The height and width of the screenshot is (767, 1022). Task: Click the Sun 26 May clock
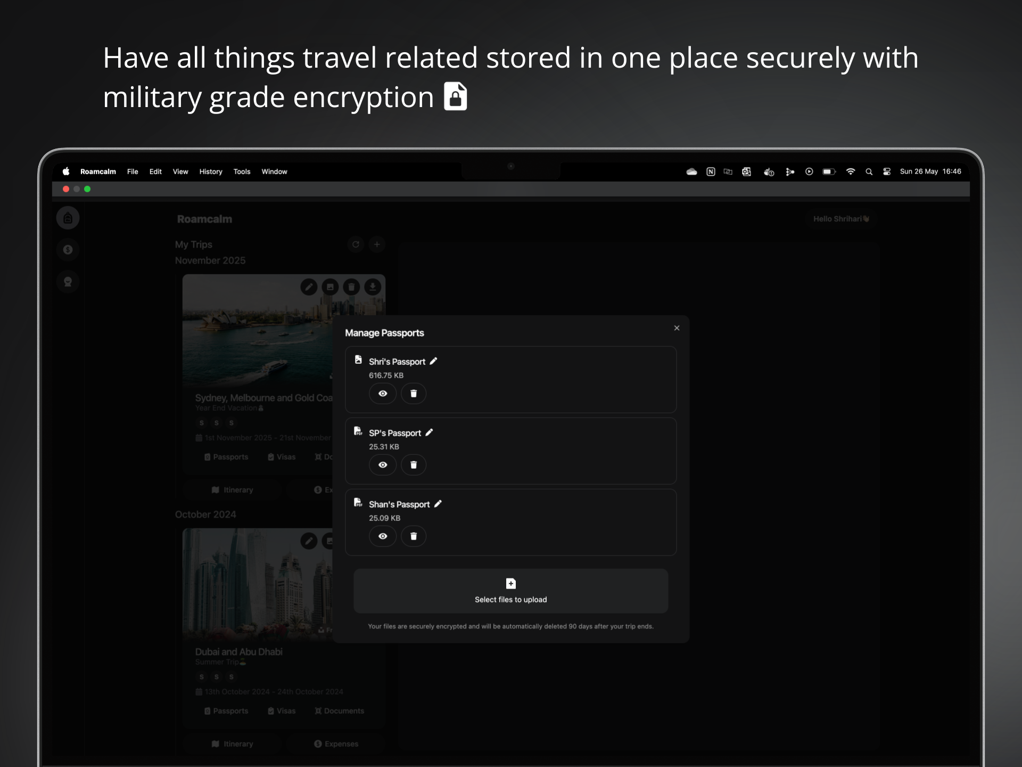point(930,172)
